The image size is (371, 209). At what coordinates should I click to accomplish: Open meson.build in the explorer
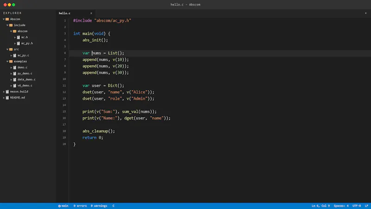[19, 91]
